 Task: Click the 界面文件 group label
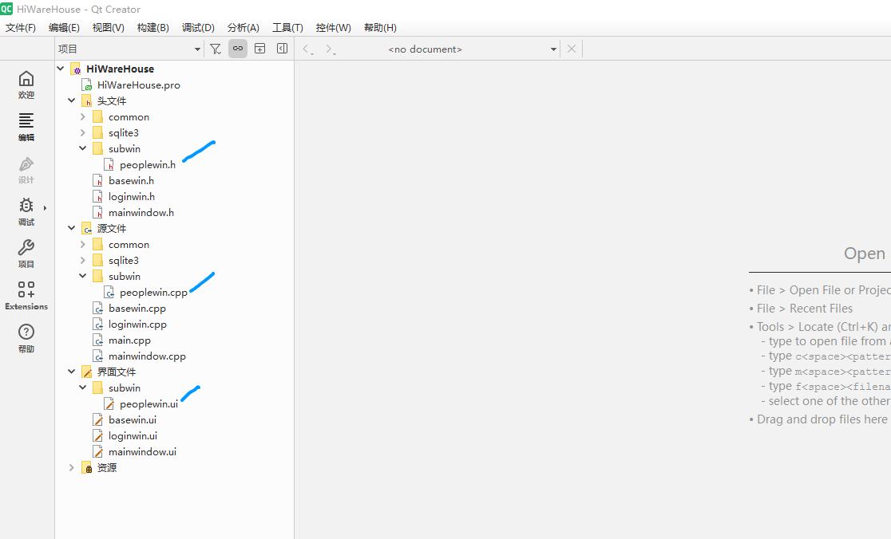(117, 372)
